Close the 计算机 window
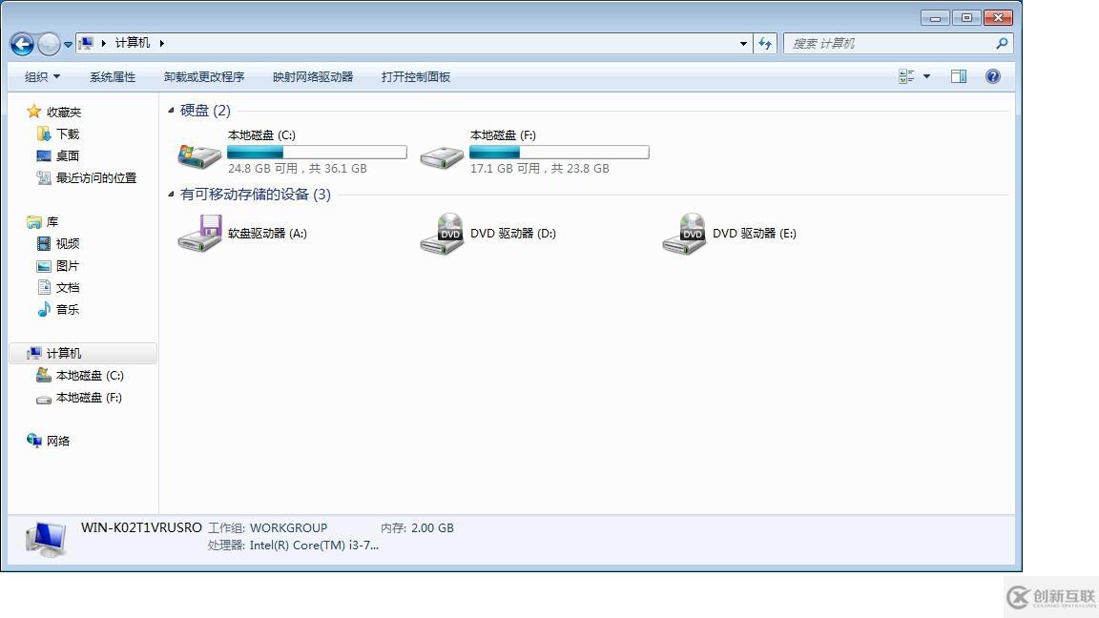1099x618 pixels. [998, 17]
